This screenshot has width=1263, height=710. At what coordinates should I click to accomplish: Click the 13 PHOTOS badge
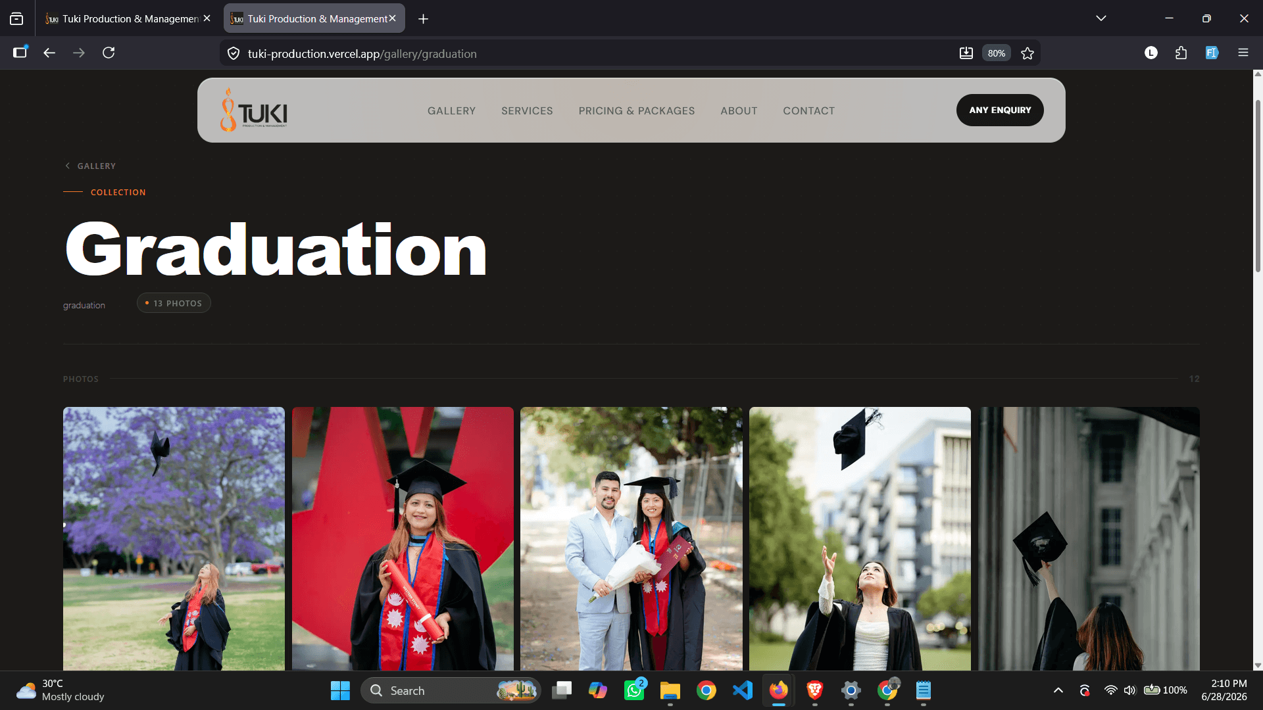[x=174, y=303]
